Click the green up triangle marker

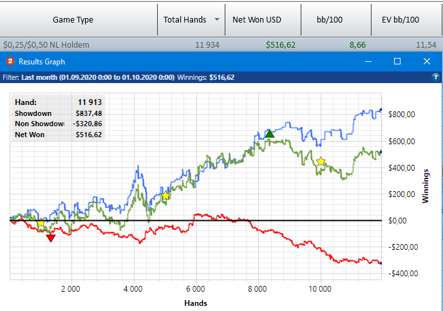coord(270,134)
